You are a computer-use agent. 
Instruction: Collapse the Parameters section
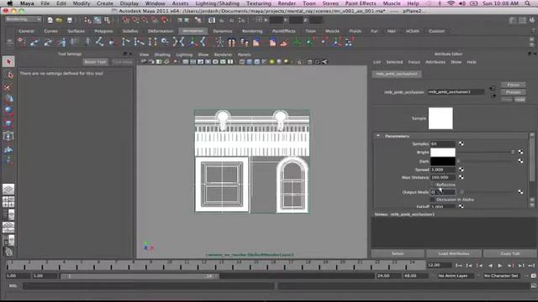click(378, 136)
